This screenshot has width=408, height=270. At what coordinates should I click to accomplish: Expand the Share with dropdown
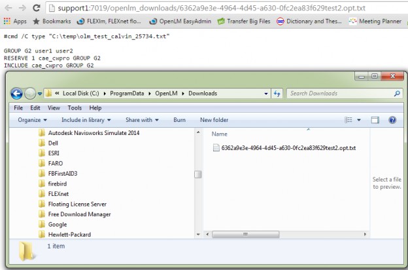coord(142,120)
